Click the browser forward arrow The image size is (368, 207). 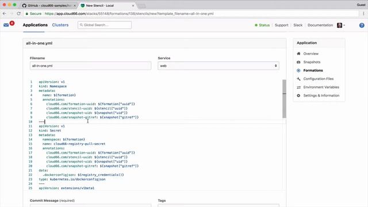[x=11, y=14]
